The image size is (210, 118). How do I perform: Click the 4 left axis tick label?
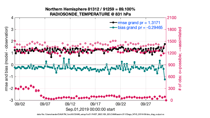click(x=12, y=18)
